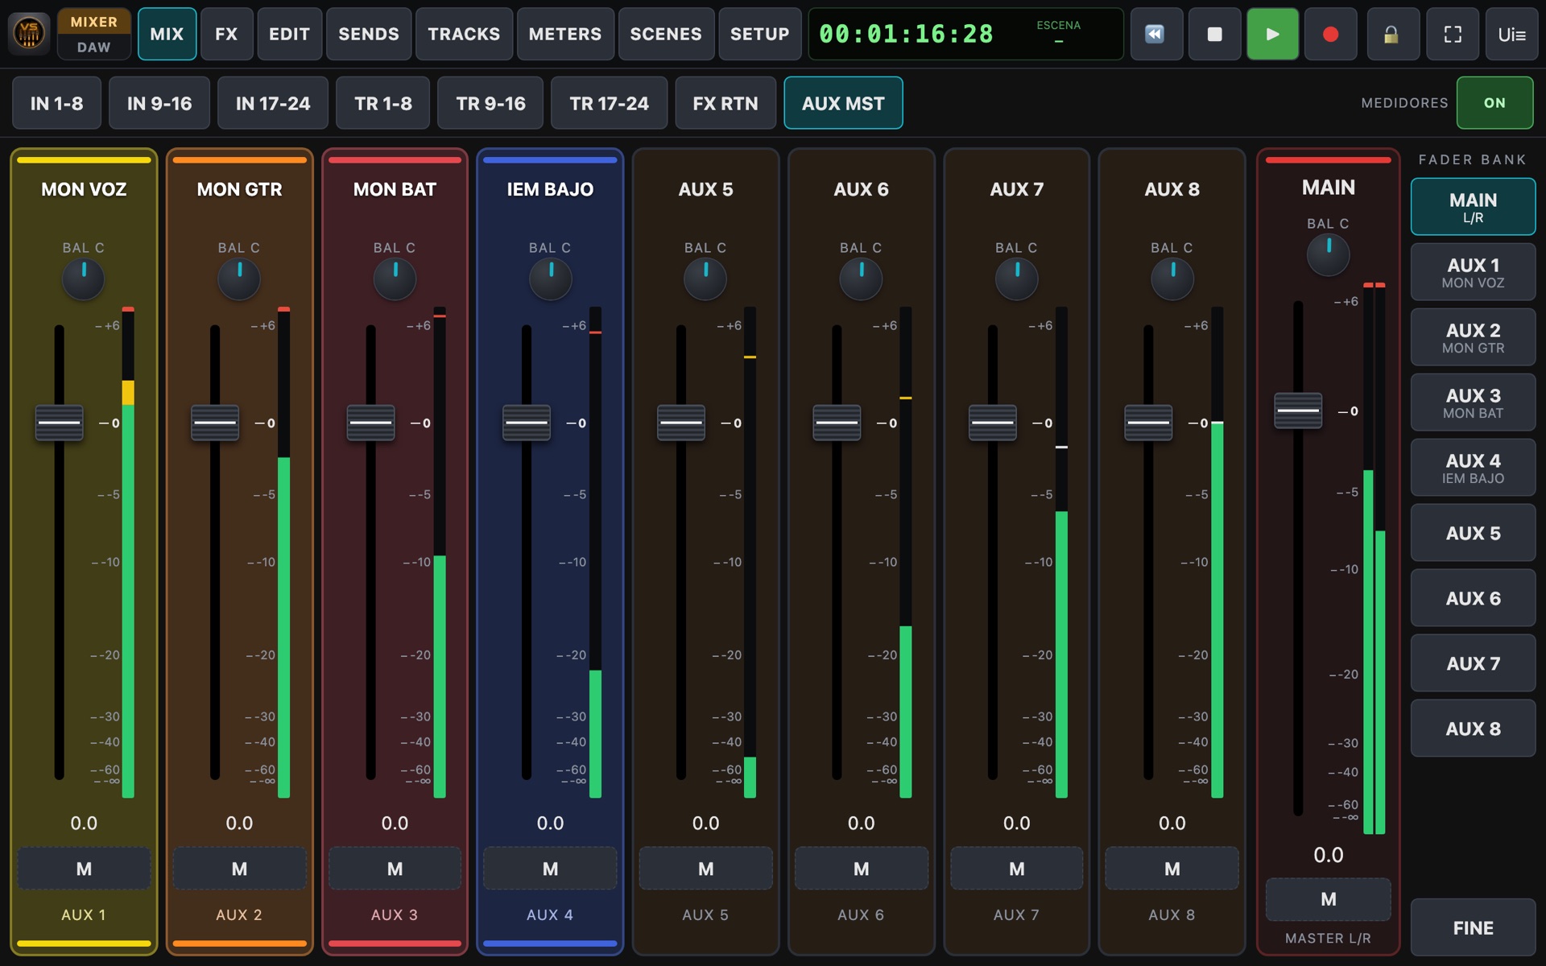Arm recording with the red record icon
Image resolution: width=1546 pixels, height=966 pixels.
1330,34
